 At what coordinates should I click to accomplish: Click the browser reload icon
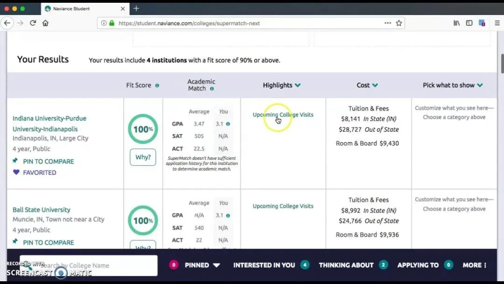pos(33,23)
